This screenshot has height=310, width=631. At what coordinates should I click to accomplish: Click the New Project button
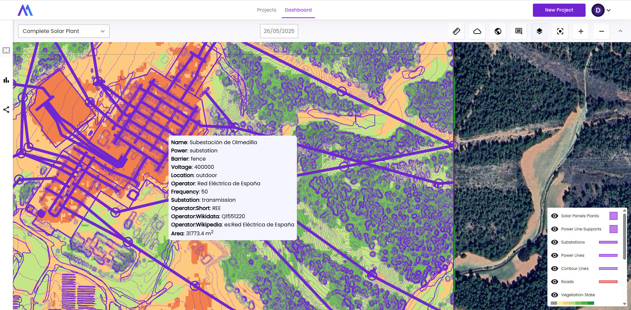pos(559,10)
